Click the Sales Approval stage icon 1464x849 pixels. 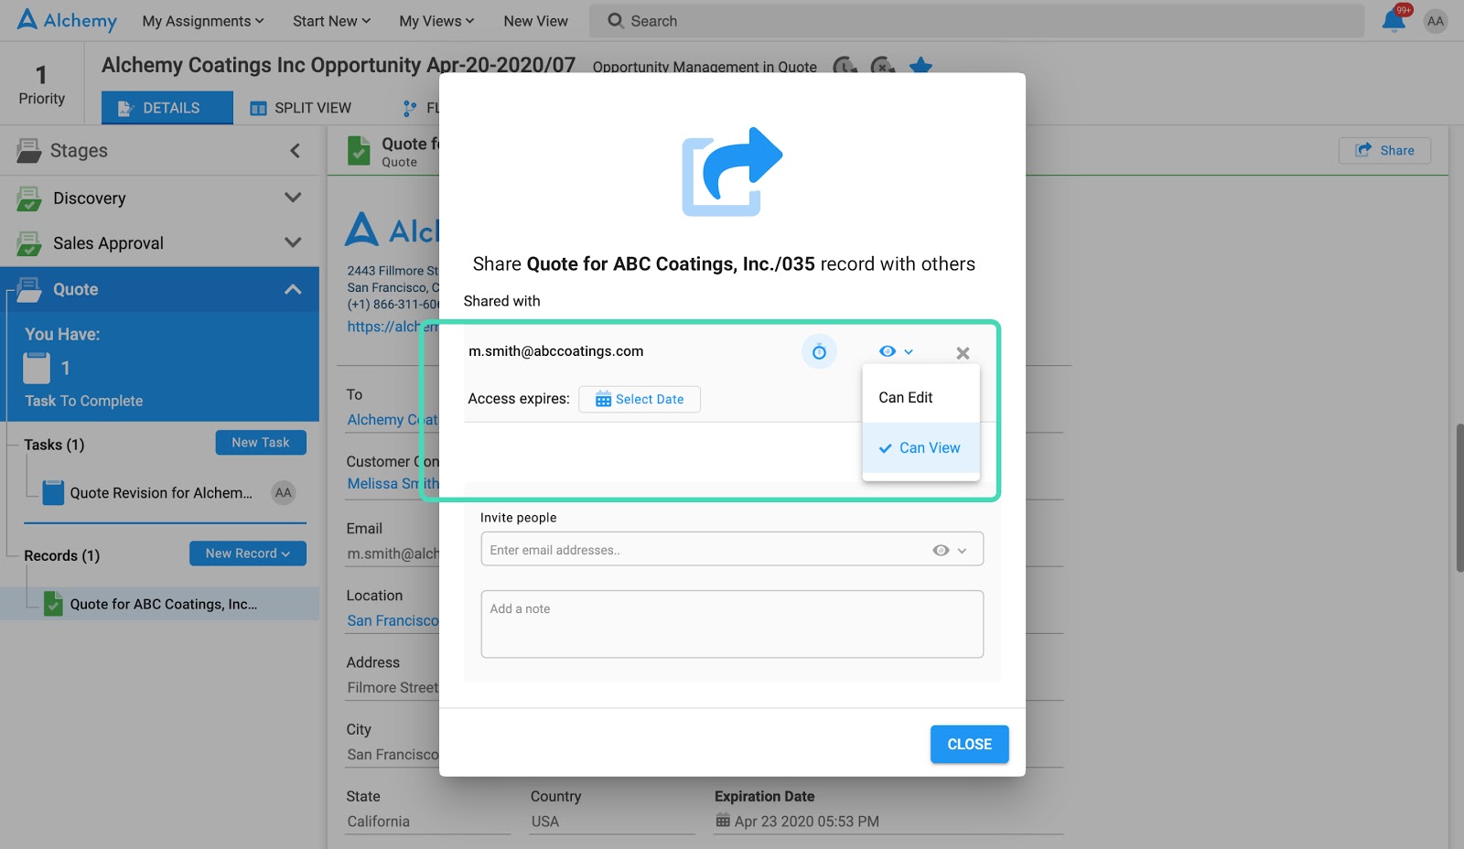pos(28,243)
